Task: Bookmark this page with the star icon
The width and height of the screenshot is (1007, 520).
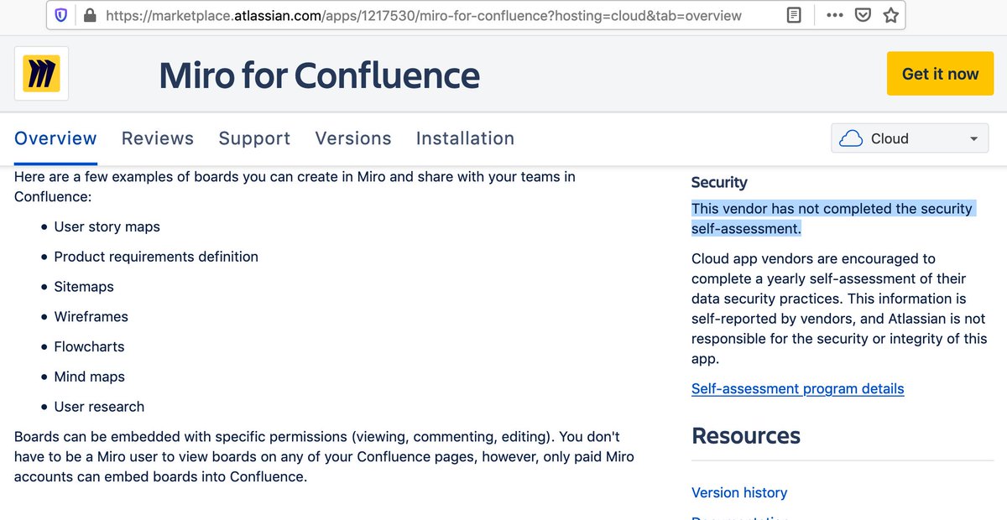Action: [891, 15]
